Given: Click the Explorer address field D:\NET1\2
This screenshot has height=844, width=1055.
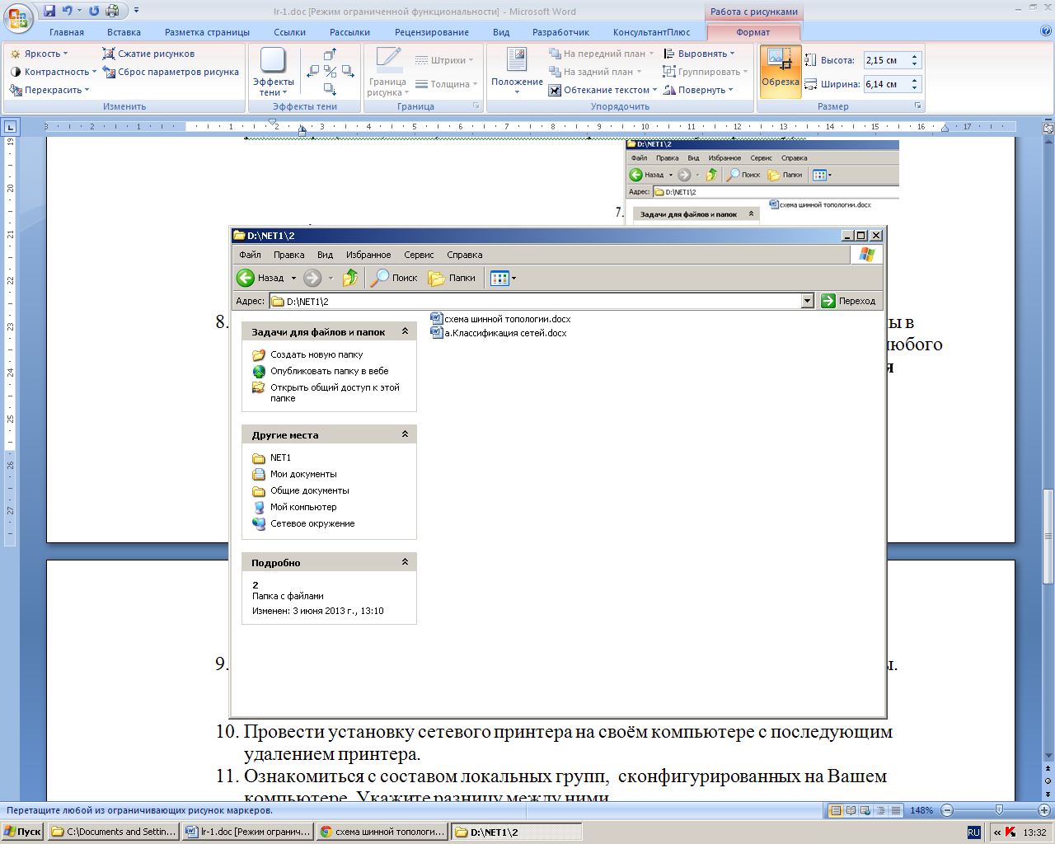Looking at the screenshot, I should tap(536, 301).
